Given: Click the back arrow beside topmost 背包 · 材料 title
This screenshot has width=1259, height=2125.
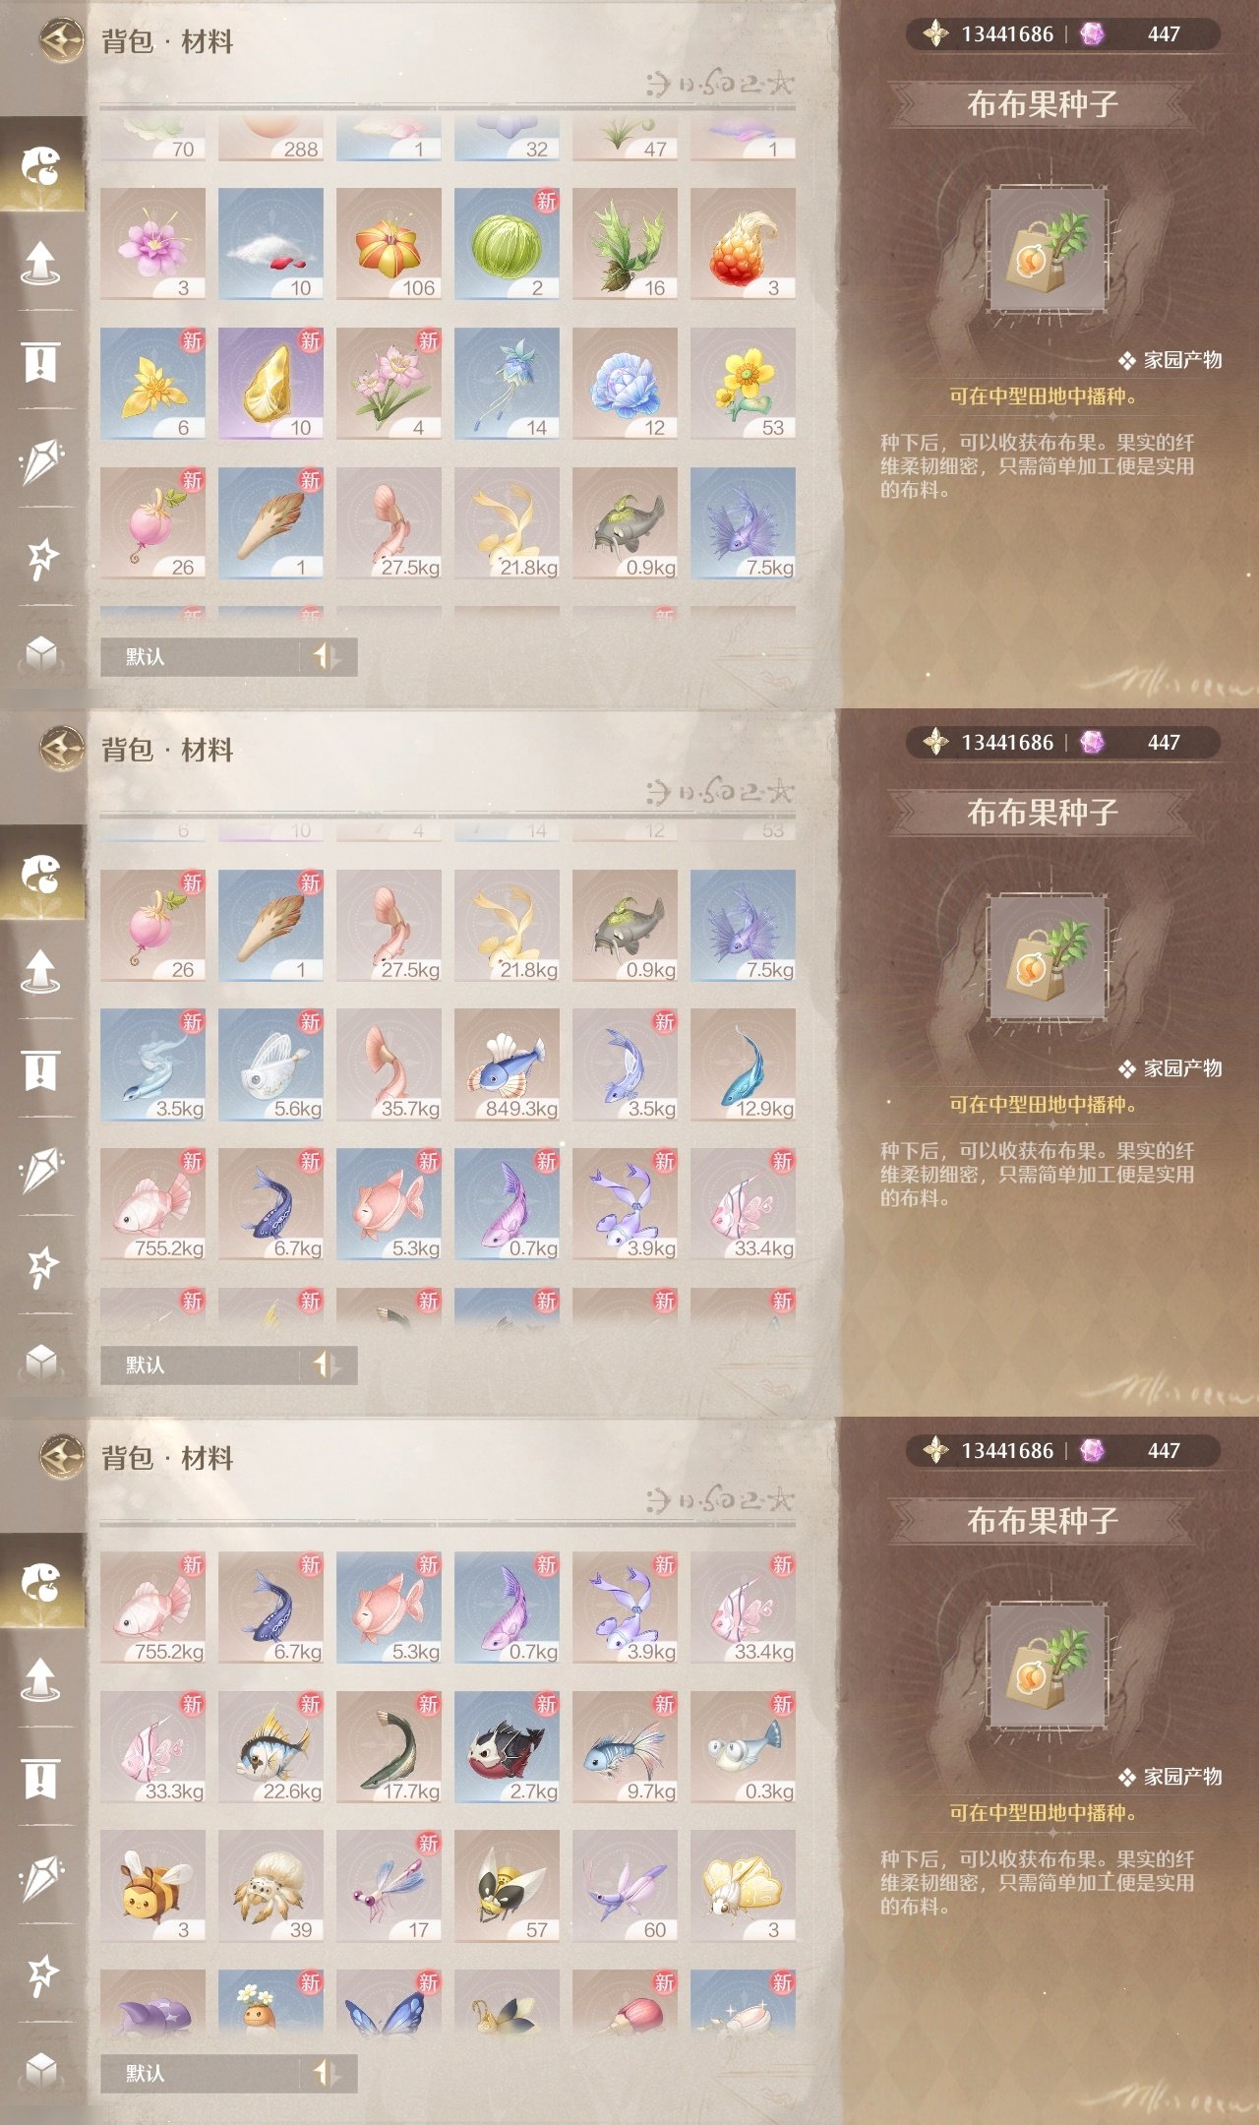Looking at the screenshot, I should pos(62,40).
